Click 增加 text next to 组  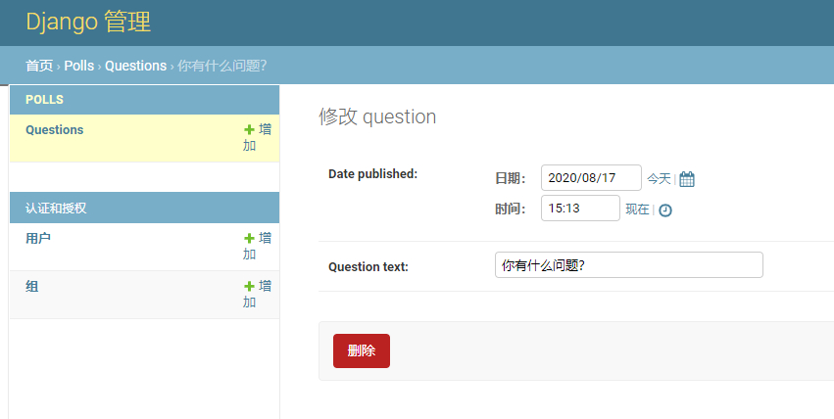pyautogui.click(x=258, y=294)
